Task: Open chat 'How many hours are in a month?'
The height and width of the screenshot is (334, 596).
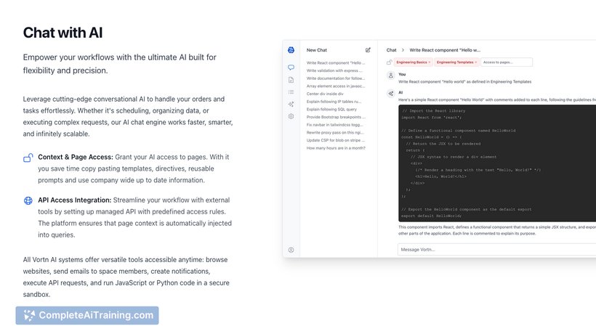Action: tap(336, 148)
